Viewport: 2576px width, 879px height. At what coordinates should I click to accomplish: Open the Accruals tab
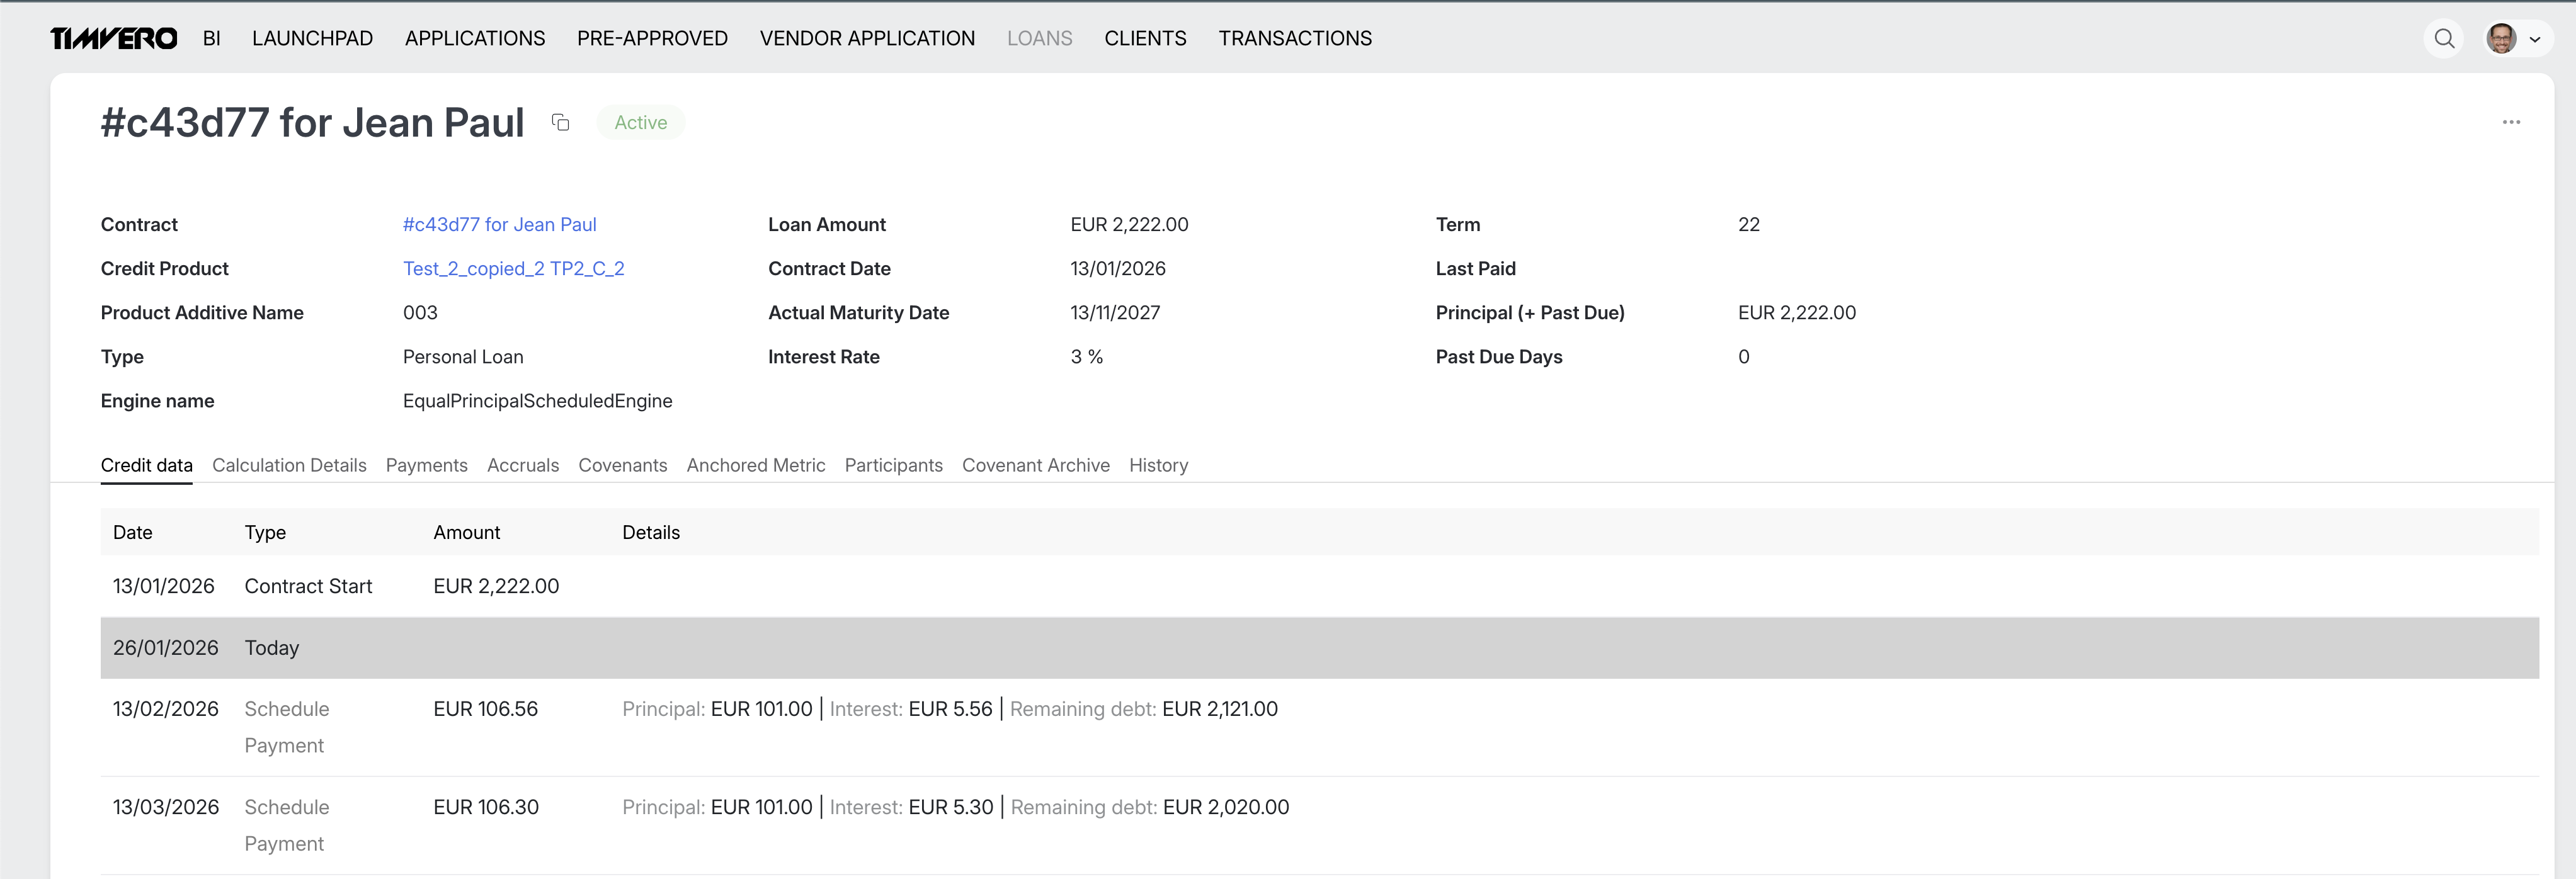click(x=522, y=465)
